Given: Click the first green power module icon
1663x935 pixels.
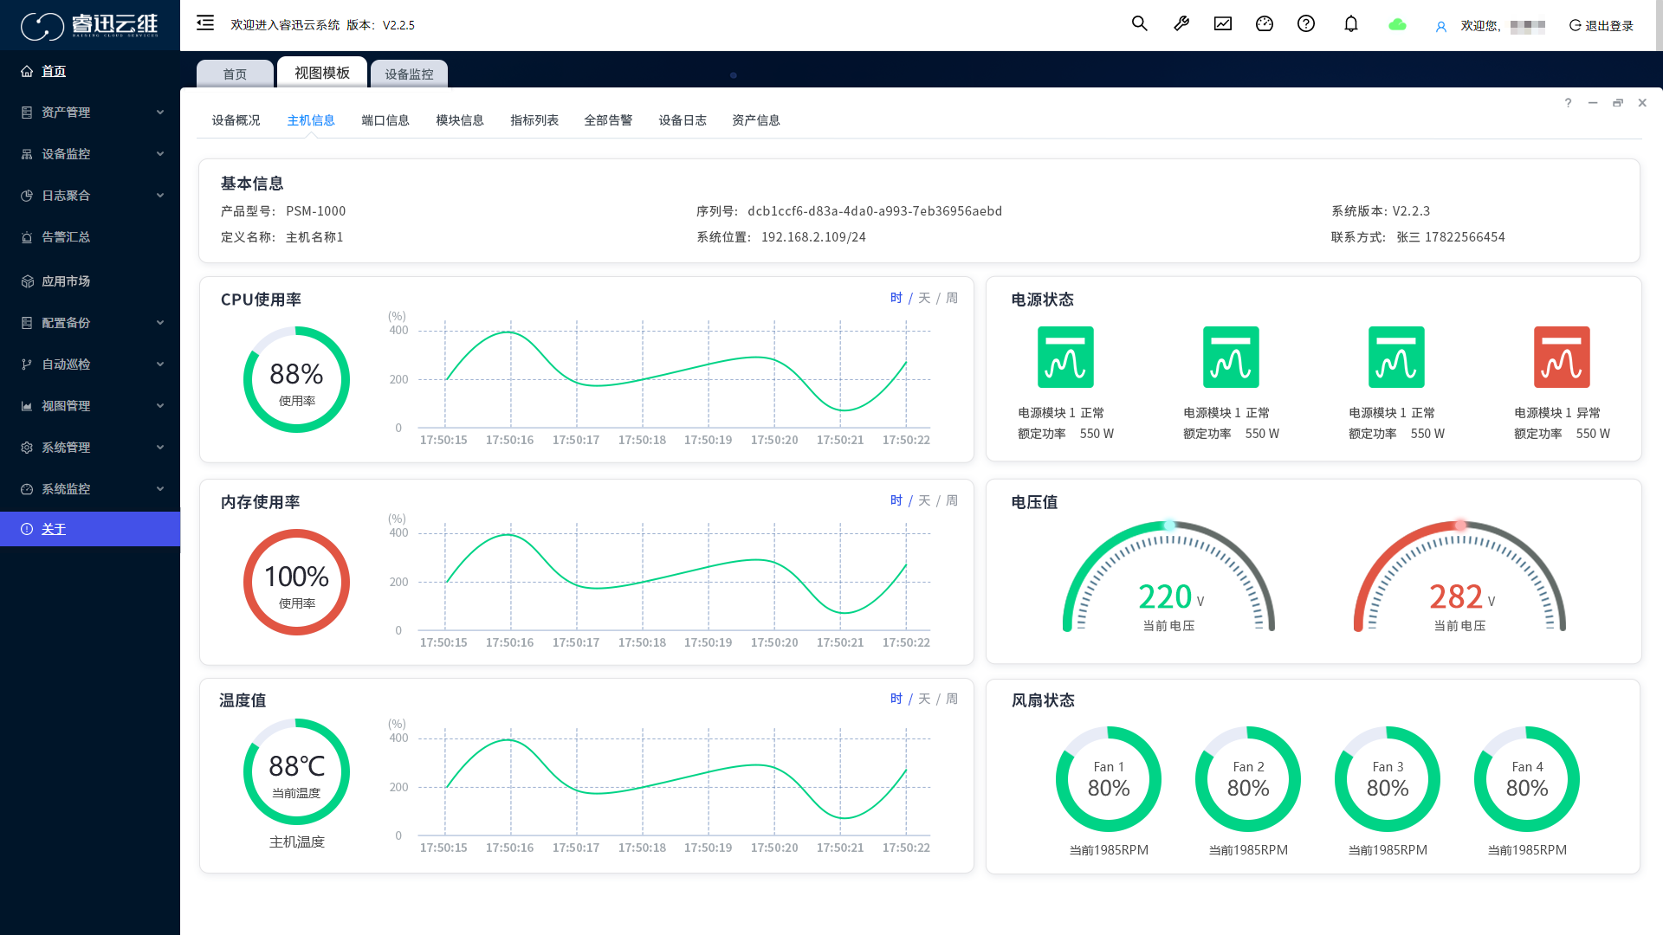Looking at the screenshot, I should point(1065,357).
